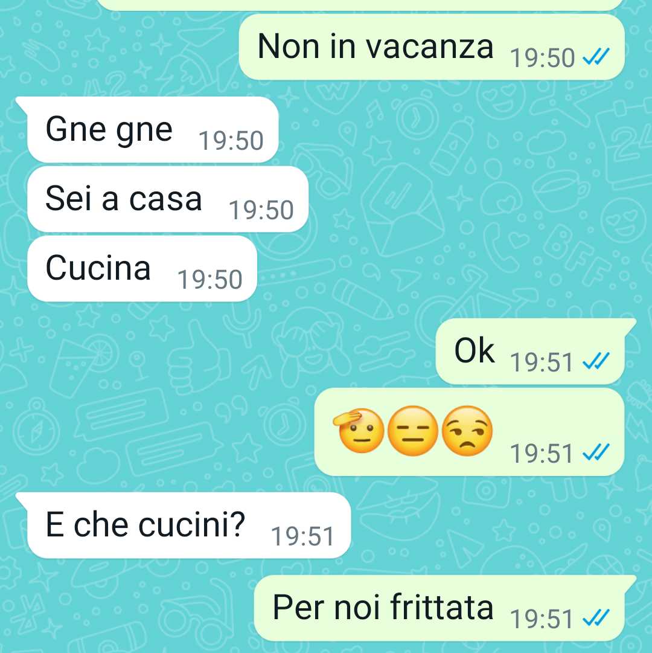Tap read ticks on emoji message
The width and height of the screenshot is (652, 653).
click(596, 452)
